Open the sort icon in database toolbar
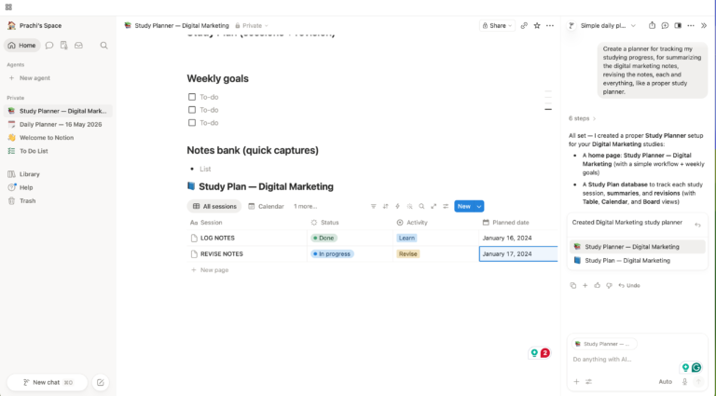This screenshot has width=716, height=396. click(385, 206)
